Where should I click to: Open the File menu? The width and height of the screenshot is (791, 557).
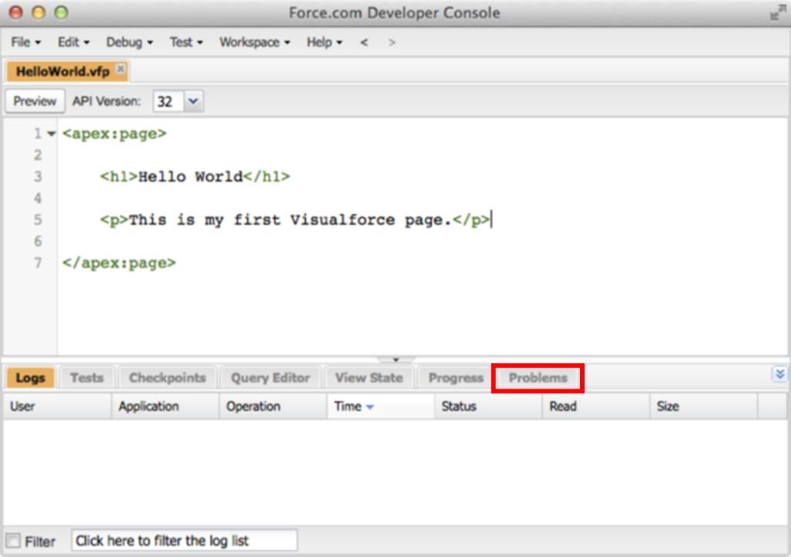click(x=25, y=42)
